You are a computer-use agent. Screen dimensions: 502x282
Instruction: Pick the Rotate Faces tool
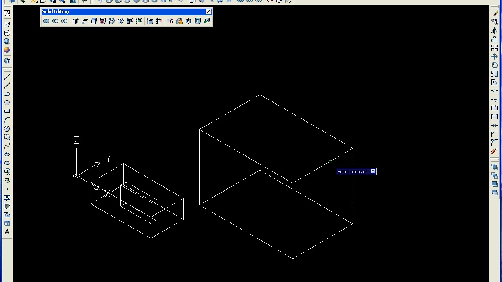(x=112, y=21)
